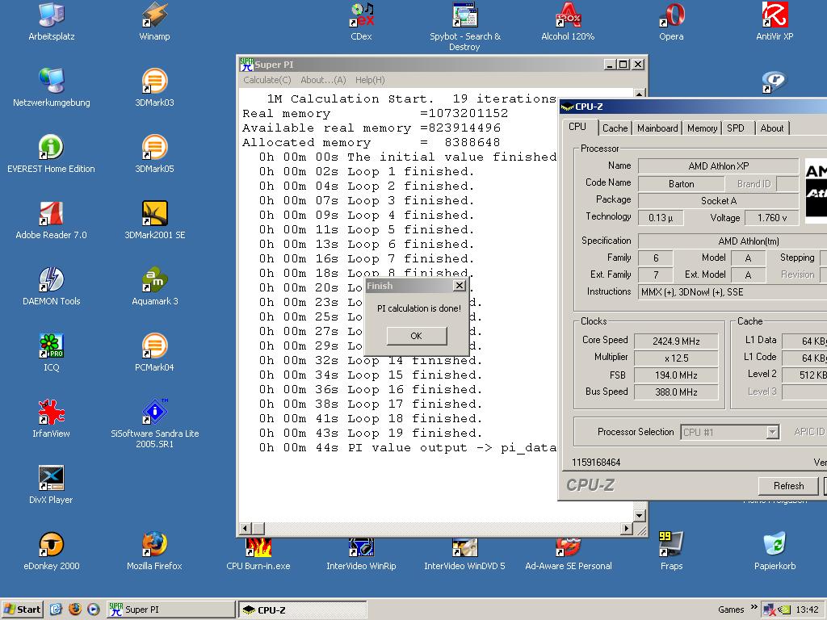827x620 pixels.
Task: Click CPU-Z taskbar button
Action: tap(302, 610)
